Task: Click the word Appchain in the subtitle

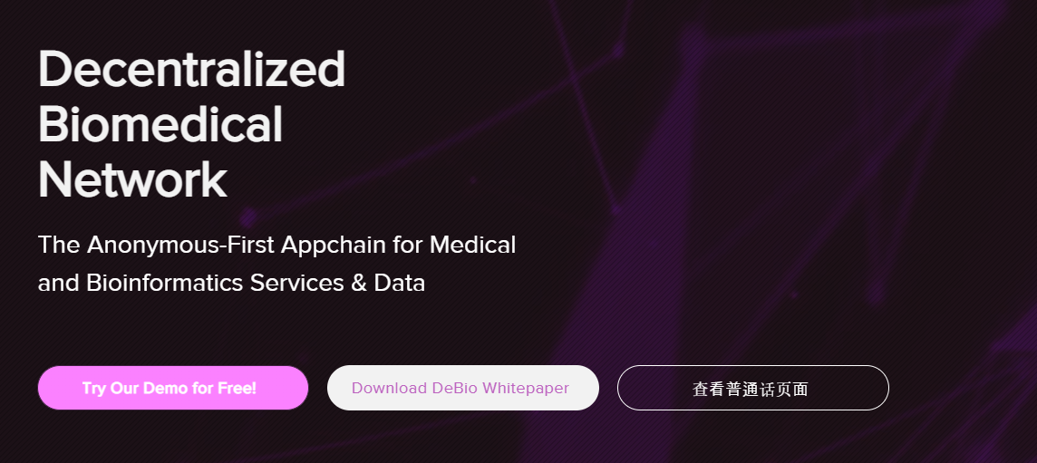Action: coord(334,246)
